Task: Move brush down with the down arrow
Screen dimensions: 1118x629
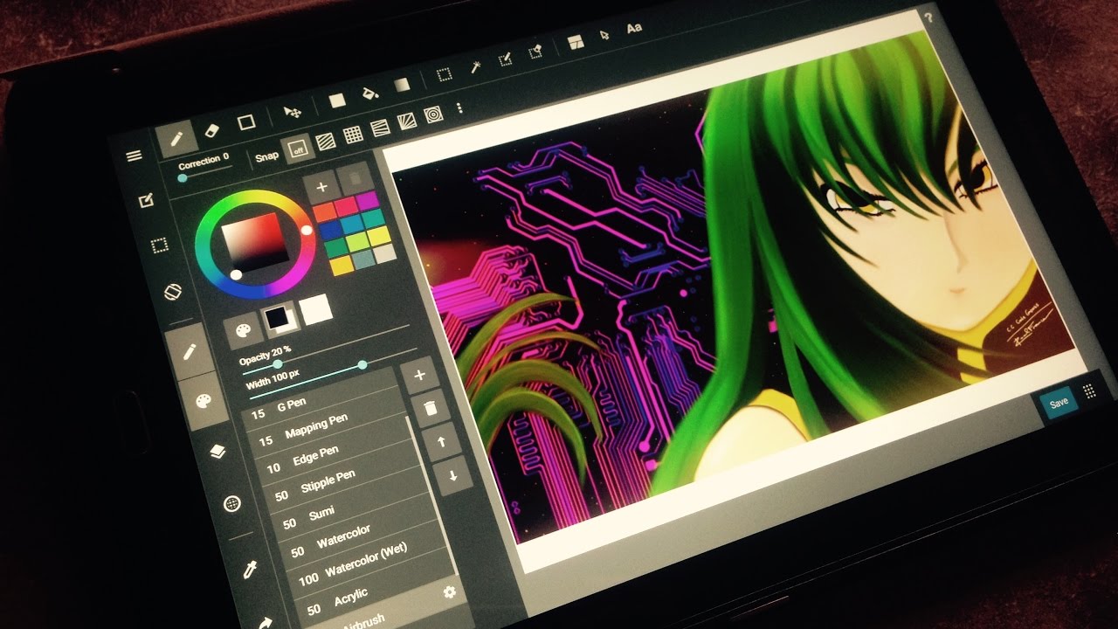Action: [x=452, y=476]
